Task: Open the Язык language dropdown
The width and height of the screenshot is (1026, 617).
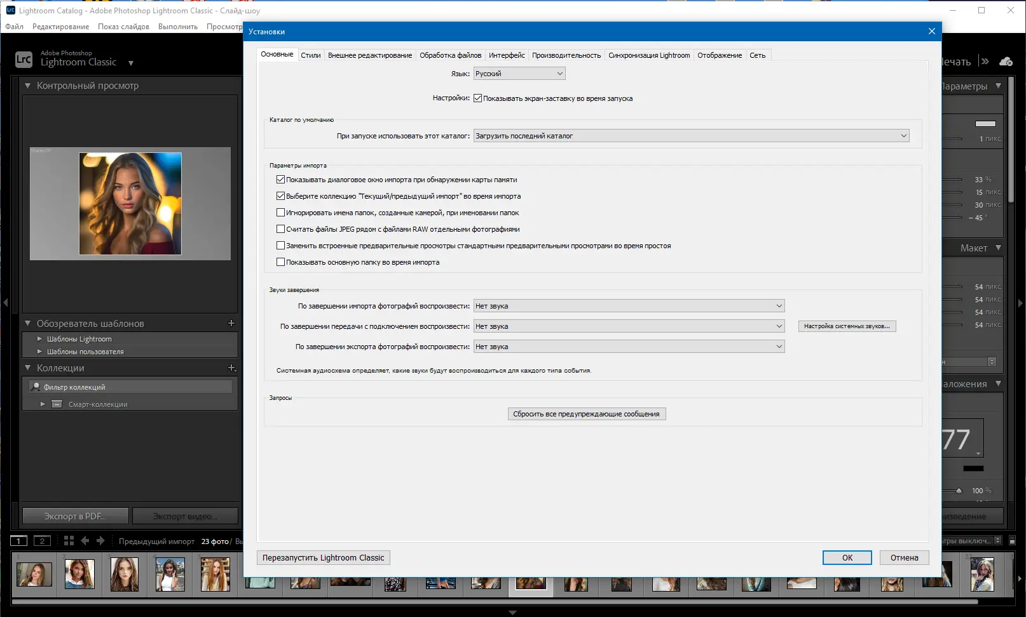Action: [519, 74]
